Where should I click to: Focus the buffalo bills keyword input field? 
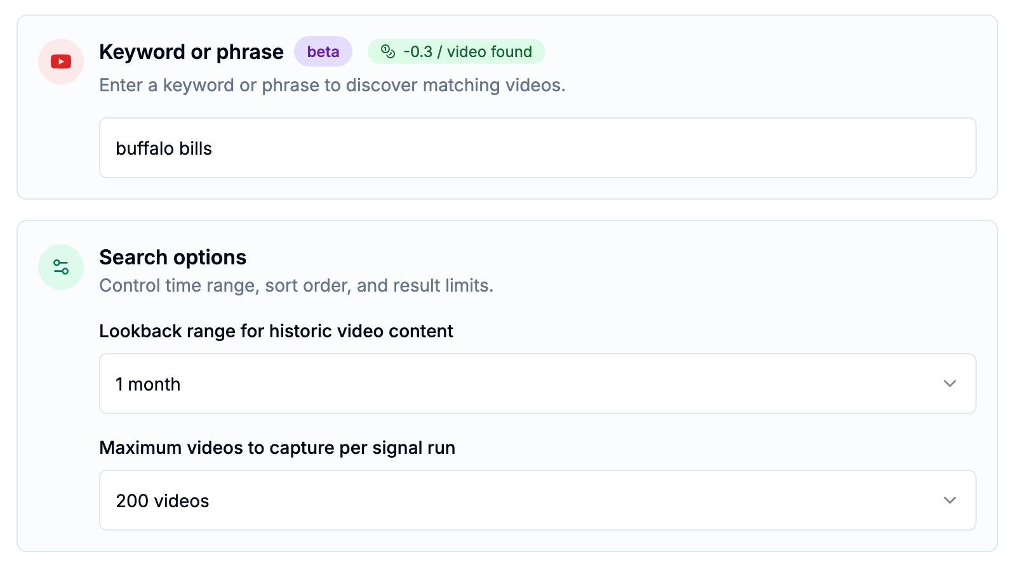pyautogui.click(x=538, y=148)
